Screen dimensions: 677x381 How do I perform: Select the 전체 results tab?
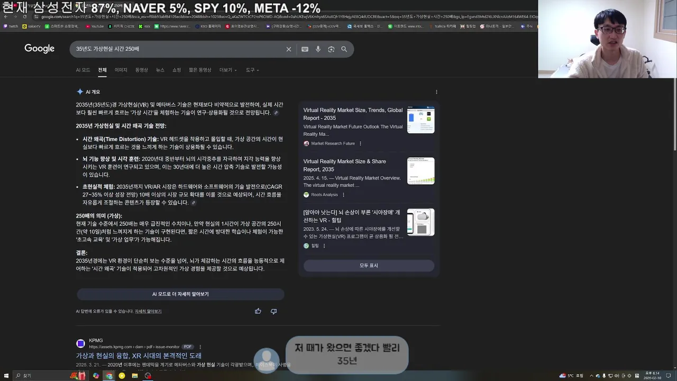(x=102, y=70)
